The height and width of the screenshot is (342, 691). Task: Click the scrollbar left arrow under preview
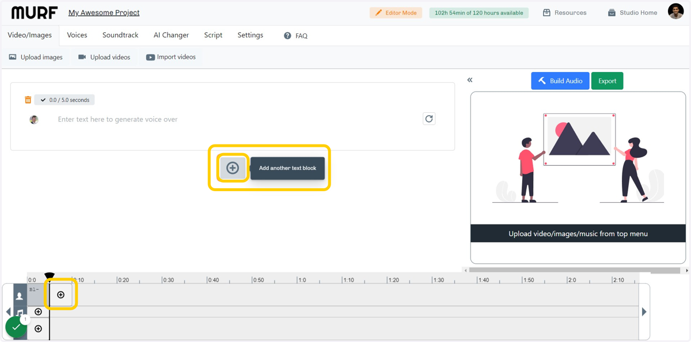click(465, 270)
